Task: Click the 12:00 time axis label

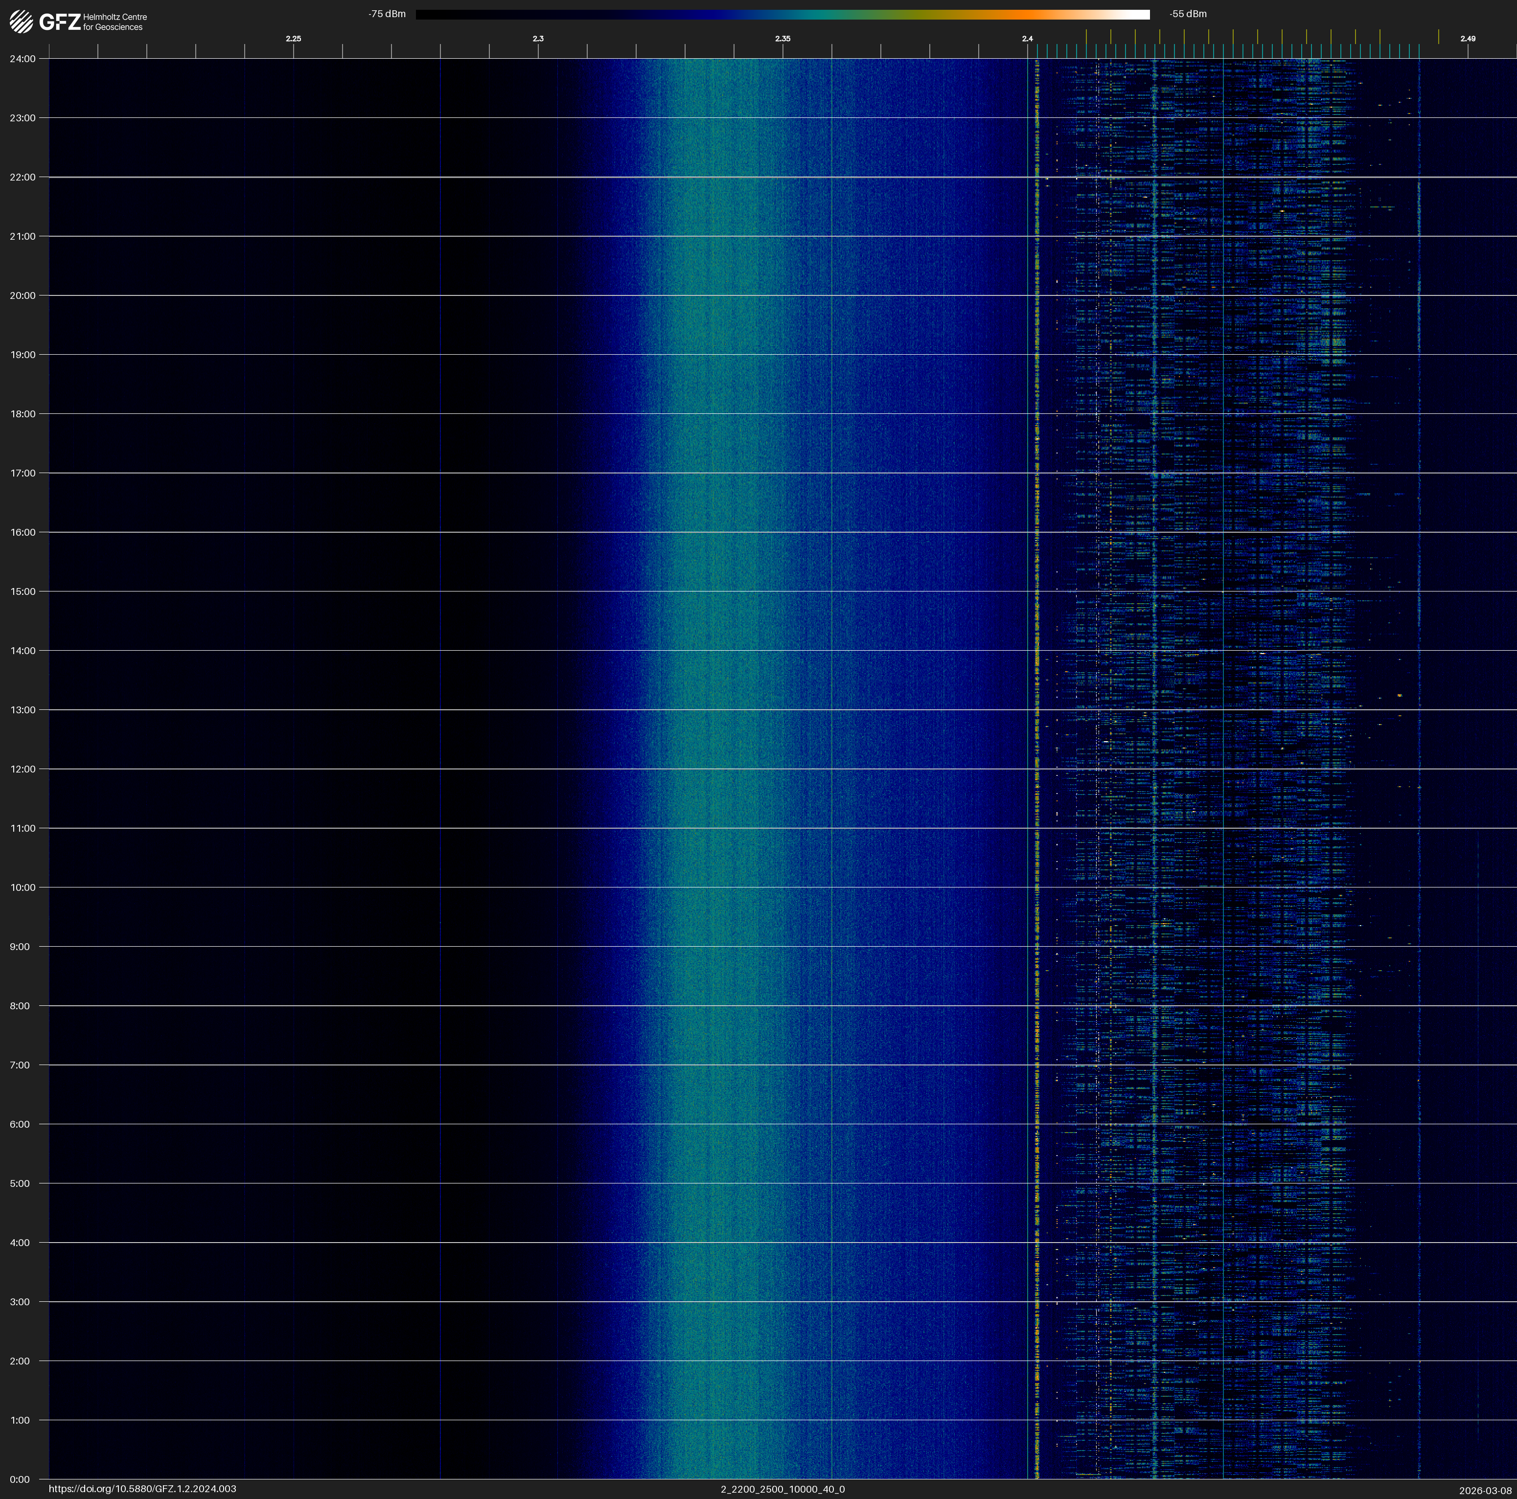Action: [x=23, y=769]
